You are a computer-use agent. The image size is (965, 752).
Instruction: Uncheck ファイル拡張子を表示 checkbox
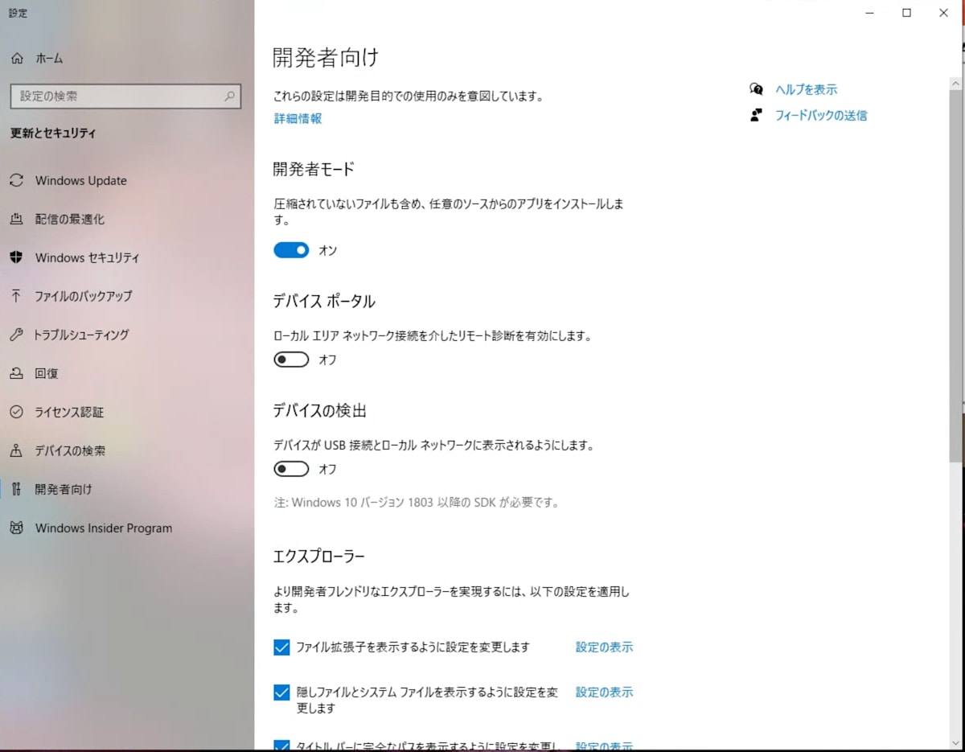(281, 647)
